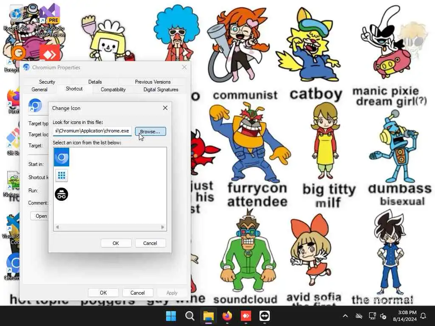Open Firefox from the taskbar
This screenshot has height=326, width=435.
[227, 316]
